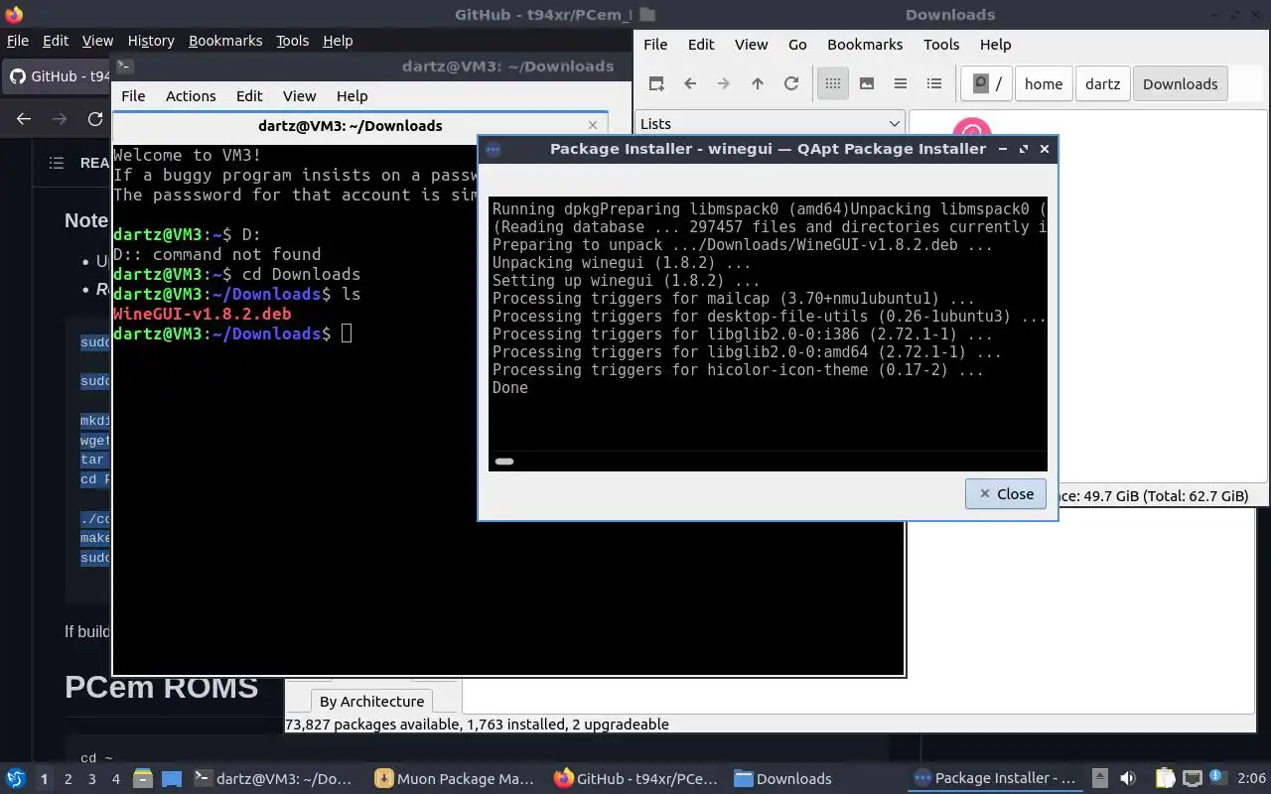Click 'Downloads' path button in file manager
Image resolution: width=1271 pixels, height=794 pixels.
coord(1180,83)
